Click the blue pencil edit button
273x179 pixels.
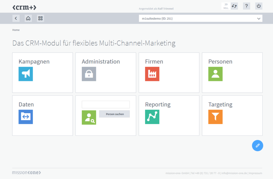[x=257, y=146]
